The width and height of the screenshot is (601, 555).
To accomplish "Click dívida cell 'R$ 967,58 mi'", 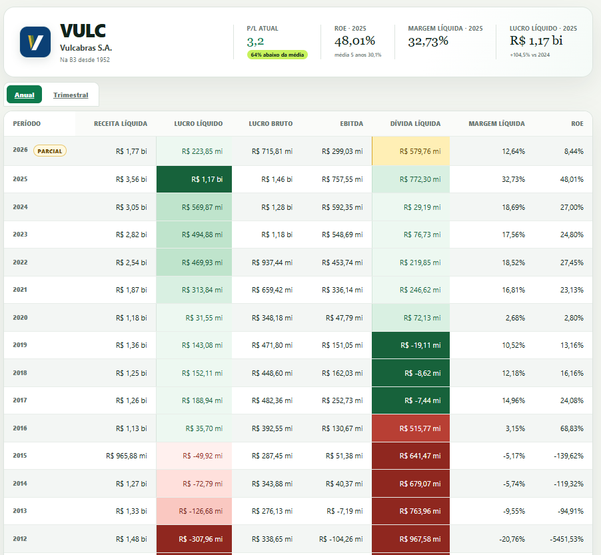I will pyautogui.click(x=410, y=539).
